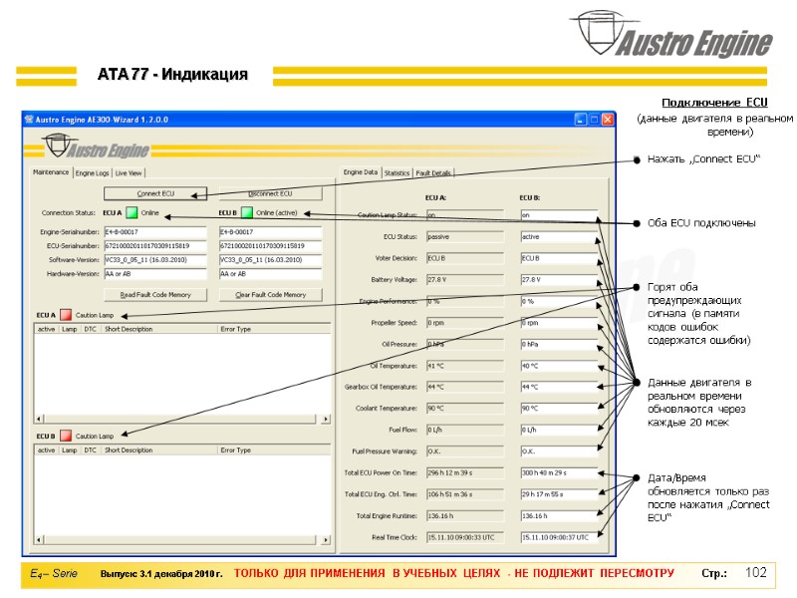Viewport: 797px width, 598px height.
Task: Click the Austro Engine logo in the wizard header
Action: (x=97, y=147)
